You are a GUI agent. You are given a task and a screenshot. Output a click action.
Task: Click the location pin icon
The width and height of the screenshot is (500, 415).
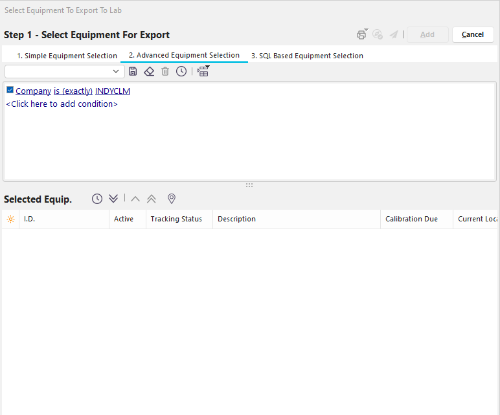point(172,199)
